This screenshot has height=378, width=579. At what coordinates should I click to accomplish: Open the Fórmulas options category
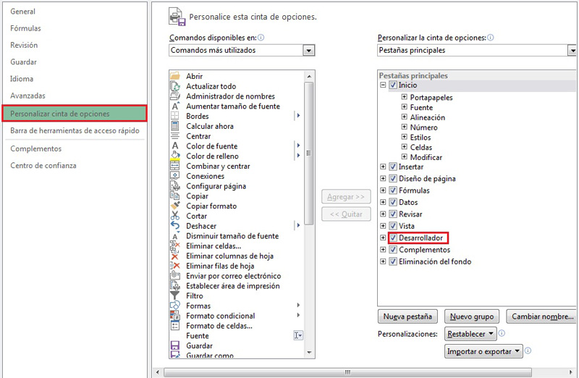click(25, 28)
